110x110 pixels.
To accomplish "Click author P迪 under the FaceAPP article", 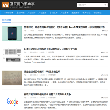I will click(25, 31).
